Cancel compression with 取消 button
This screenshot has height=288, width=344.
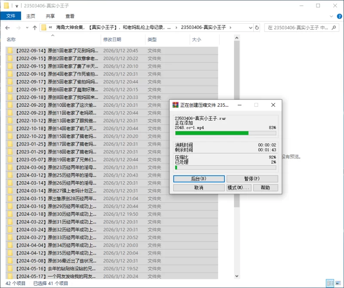click(x=199, y=188)
